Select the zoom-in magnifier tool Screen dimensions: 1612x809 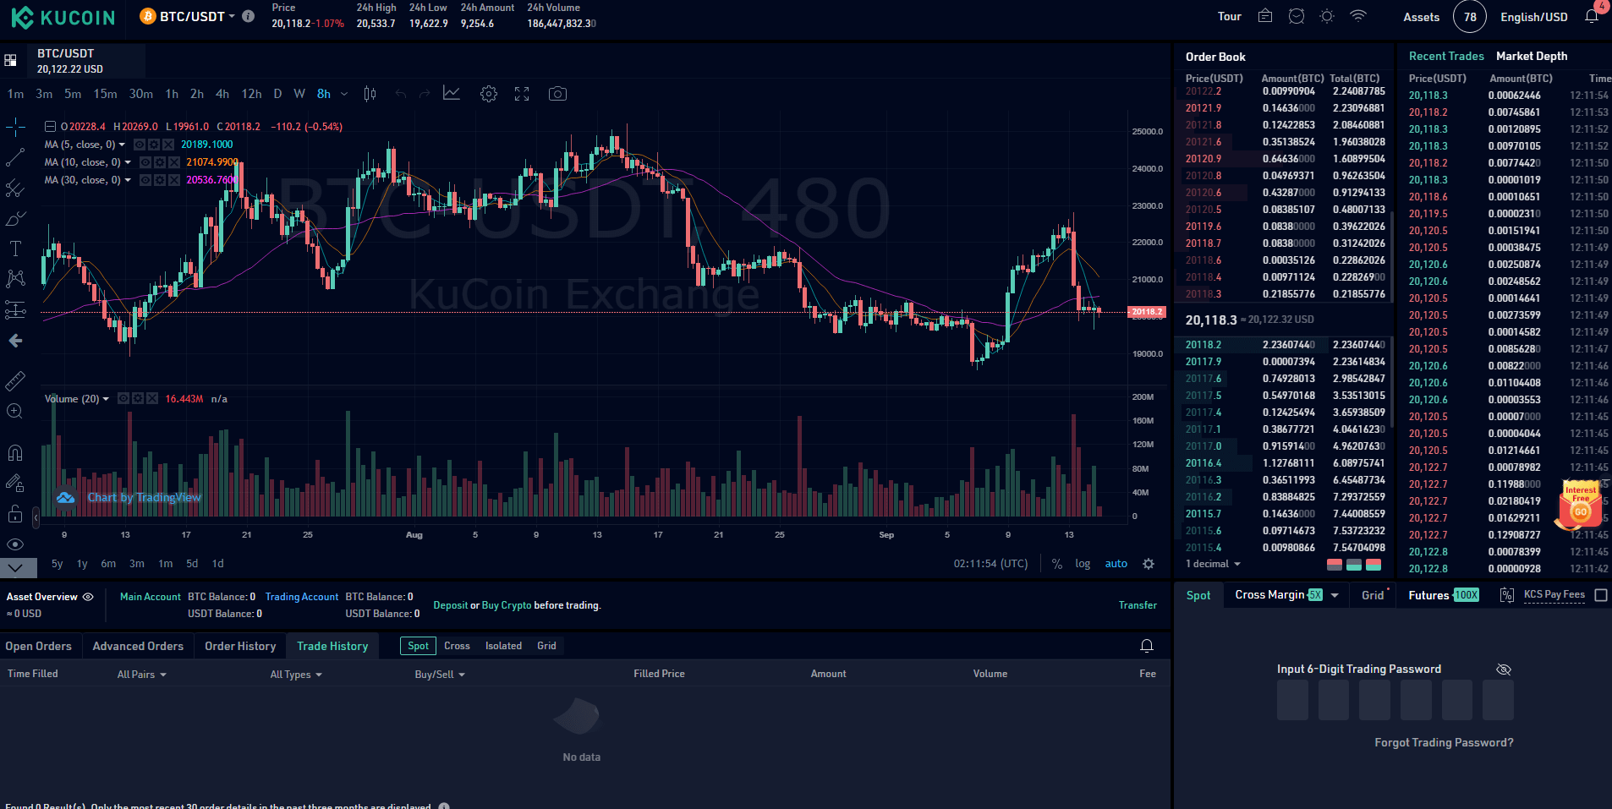[15, 412]
